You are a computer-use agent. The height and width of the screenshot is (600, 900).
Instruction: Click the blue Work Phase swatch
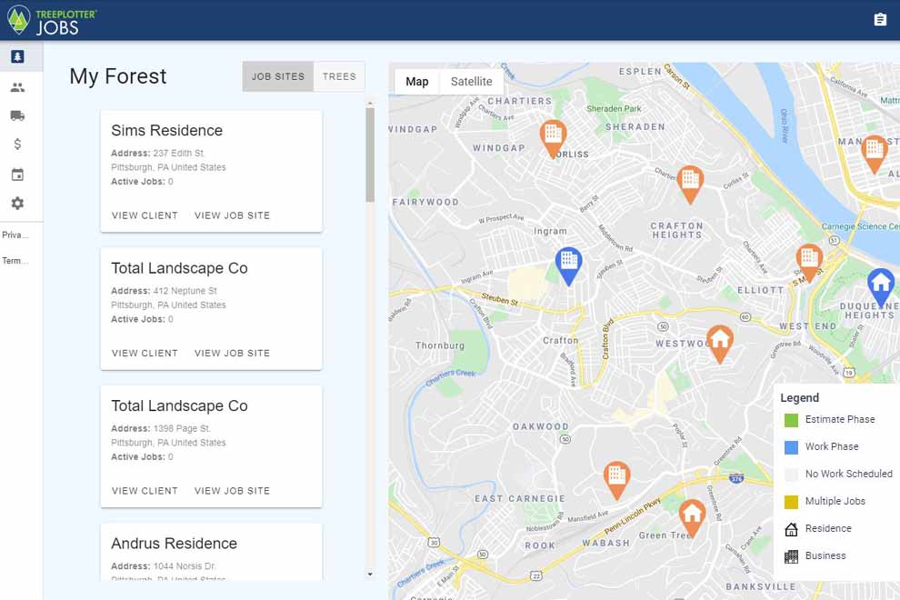(791, 447)
